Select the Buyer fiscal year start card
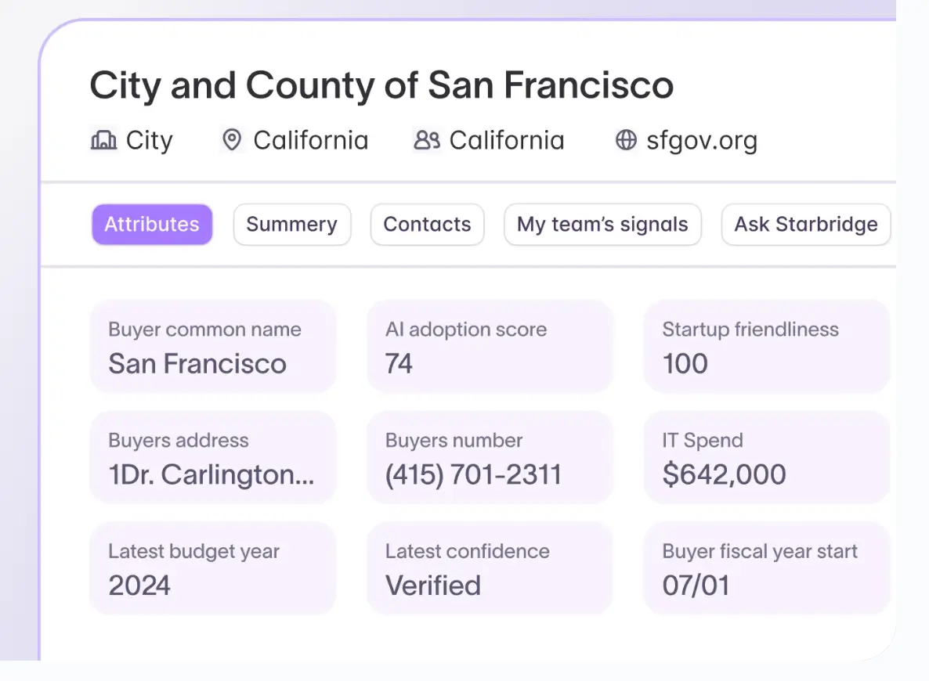 coord(767,568)
